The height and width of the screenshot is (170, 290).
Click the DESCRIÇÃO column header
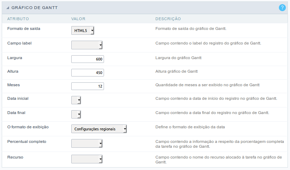click(168, 19)
